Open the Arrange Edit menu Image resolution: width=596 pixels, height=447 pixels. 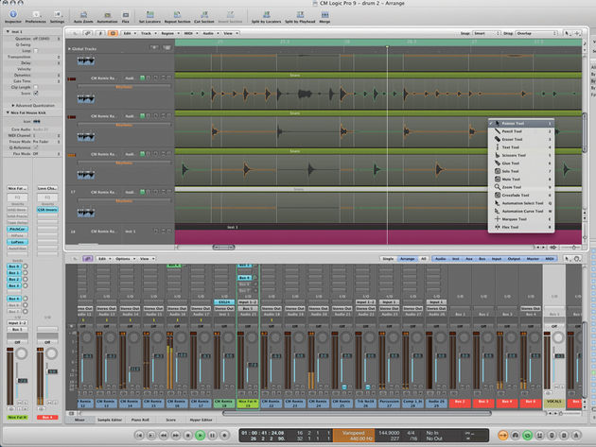click(x=129, y=33)
